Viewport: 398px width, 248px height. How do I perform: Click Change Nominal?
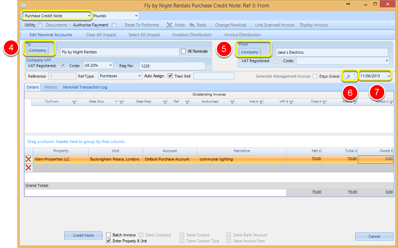click(x=230, y=25)
